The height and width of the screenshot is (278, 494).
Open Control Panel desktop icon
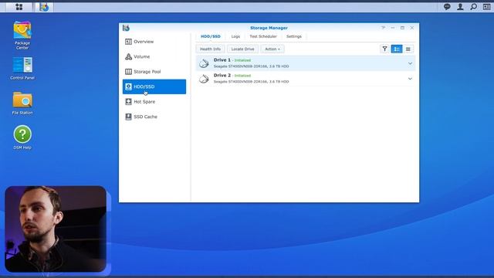22,68
